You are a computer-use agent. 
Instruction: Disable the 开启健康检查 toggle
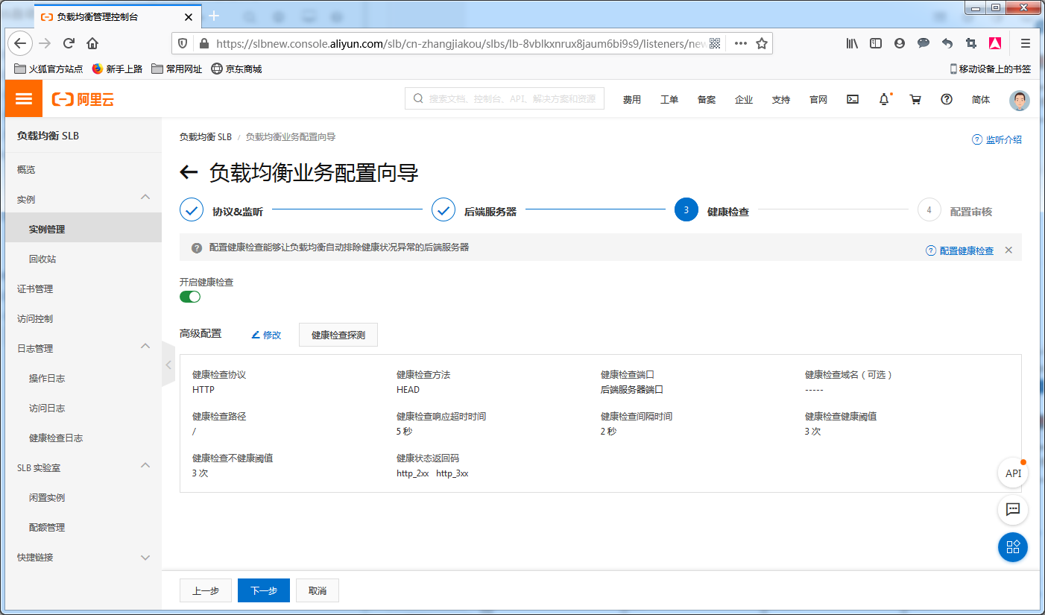click(x=190, y=296)
